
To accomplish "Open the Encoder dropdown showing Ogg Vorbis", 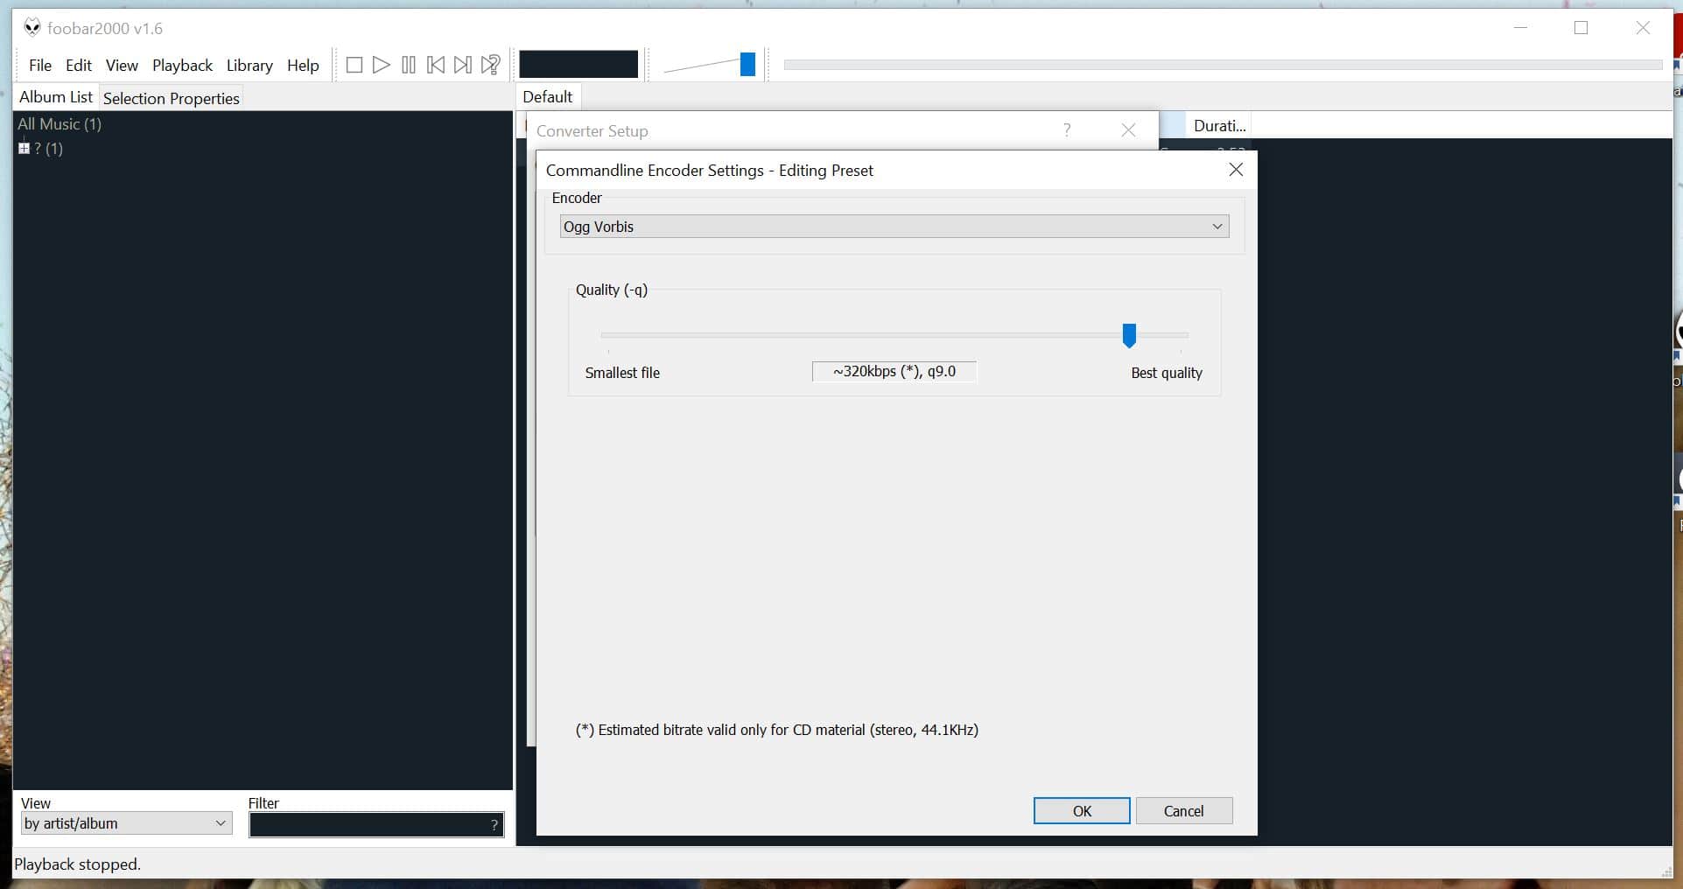I will [894, 227].
